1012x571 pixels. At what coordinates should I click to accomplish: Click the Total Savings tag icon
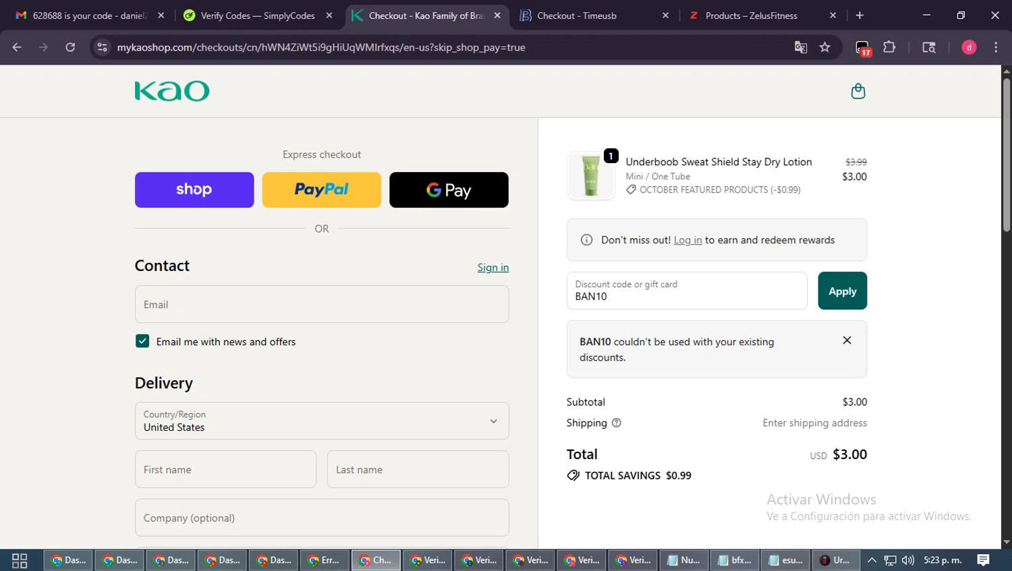coord(573,475)
